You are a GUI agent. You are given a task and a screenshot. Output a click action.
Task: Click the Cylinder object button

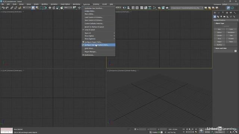click(x=219, y=36)
